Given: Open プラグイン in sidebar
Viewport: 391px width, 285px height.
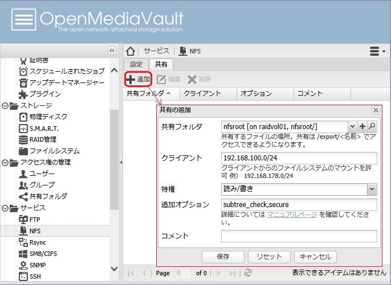Looking at the screenshot, I should (x=40, y=94).
